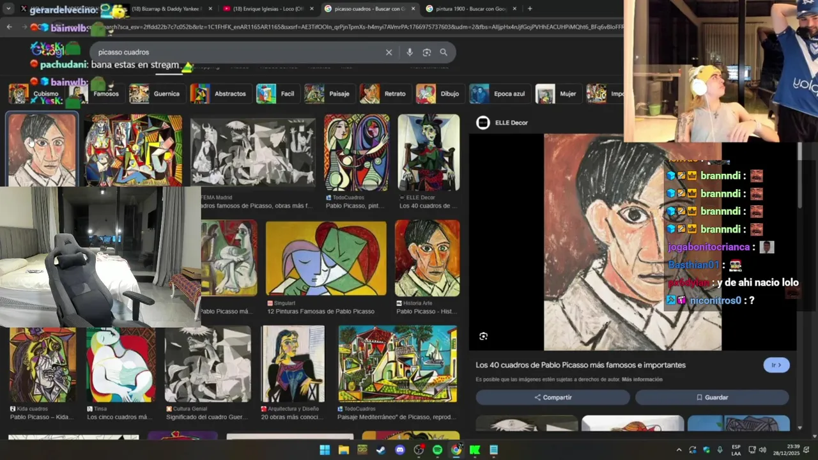
Task: Select the 'picasso cuadros' browser tab
Action: click(x=369, y=9)
